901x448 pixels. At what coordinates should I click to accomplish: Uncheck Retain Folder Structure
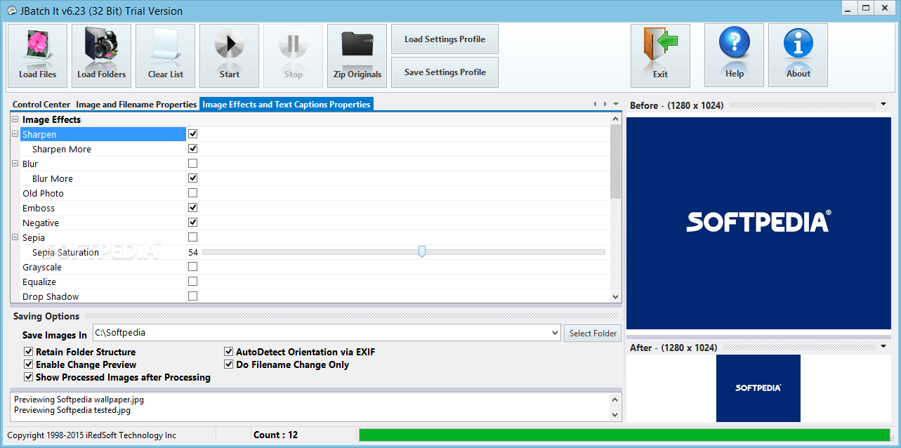29,352
